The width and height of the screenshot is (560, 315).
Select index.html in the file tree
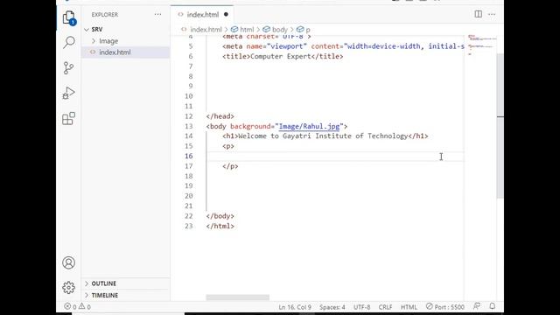126,52
